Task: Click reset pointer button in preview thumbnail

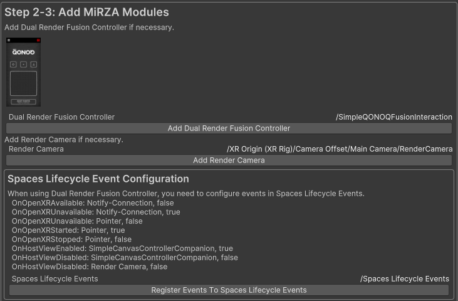Action: [24, 102]
